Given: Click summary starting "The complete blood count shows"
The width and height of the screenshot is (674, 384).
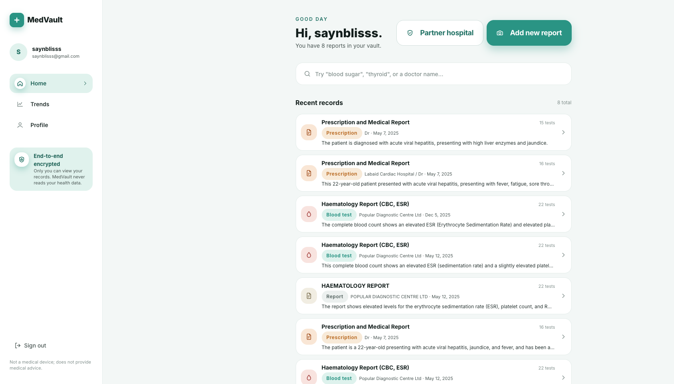Looking at the screenshot, I should [x=438, y=225].
